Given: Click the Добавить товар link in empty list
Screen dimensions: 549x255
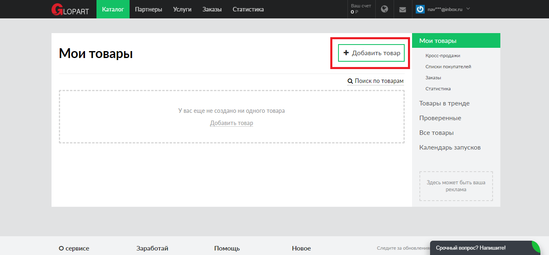Looking at the screenshot, I should (231, 123).
